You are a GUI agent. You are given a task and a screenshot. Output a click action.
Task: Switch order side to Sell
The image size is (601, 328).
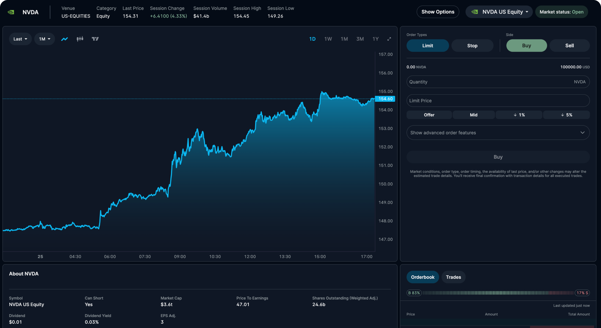click(569, 45)
